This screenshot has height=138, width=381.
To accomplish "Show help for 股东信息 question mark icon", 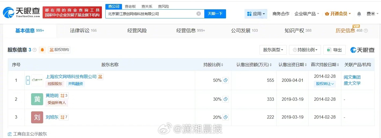I will pos(35,50).
